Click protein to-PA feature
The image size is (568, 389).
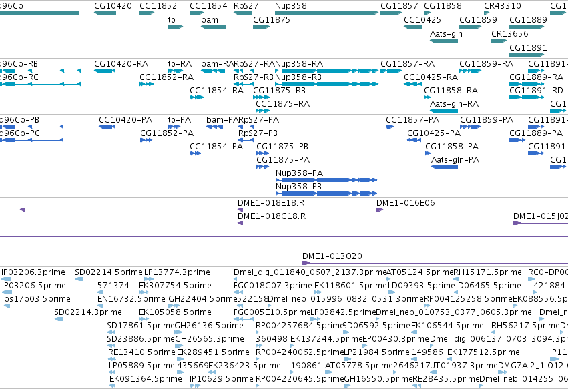[174, 127]
